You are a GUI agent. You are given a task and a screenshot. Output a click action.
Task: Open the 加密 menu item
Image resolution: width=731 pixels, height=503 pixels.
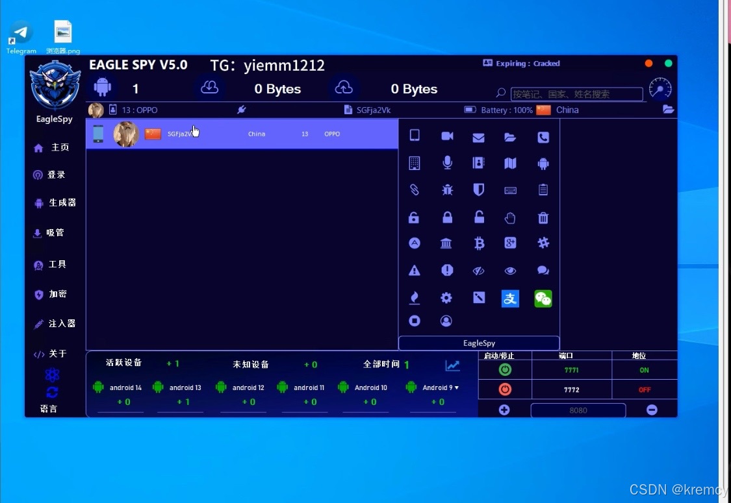[51, 294]
